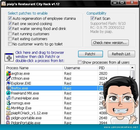Enable Fast running customers

10,34
